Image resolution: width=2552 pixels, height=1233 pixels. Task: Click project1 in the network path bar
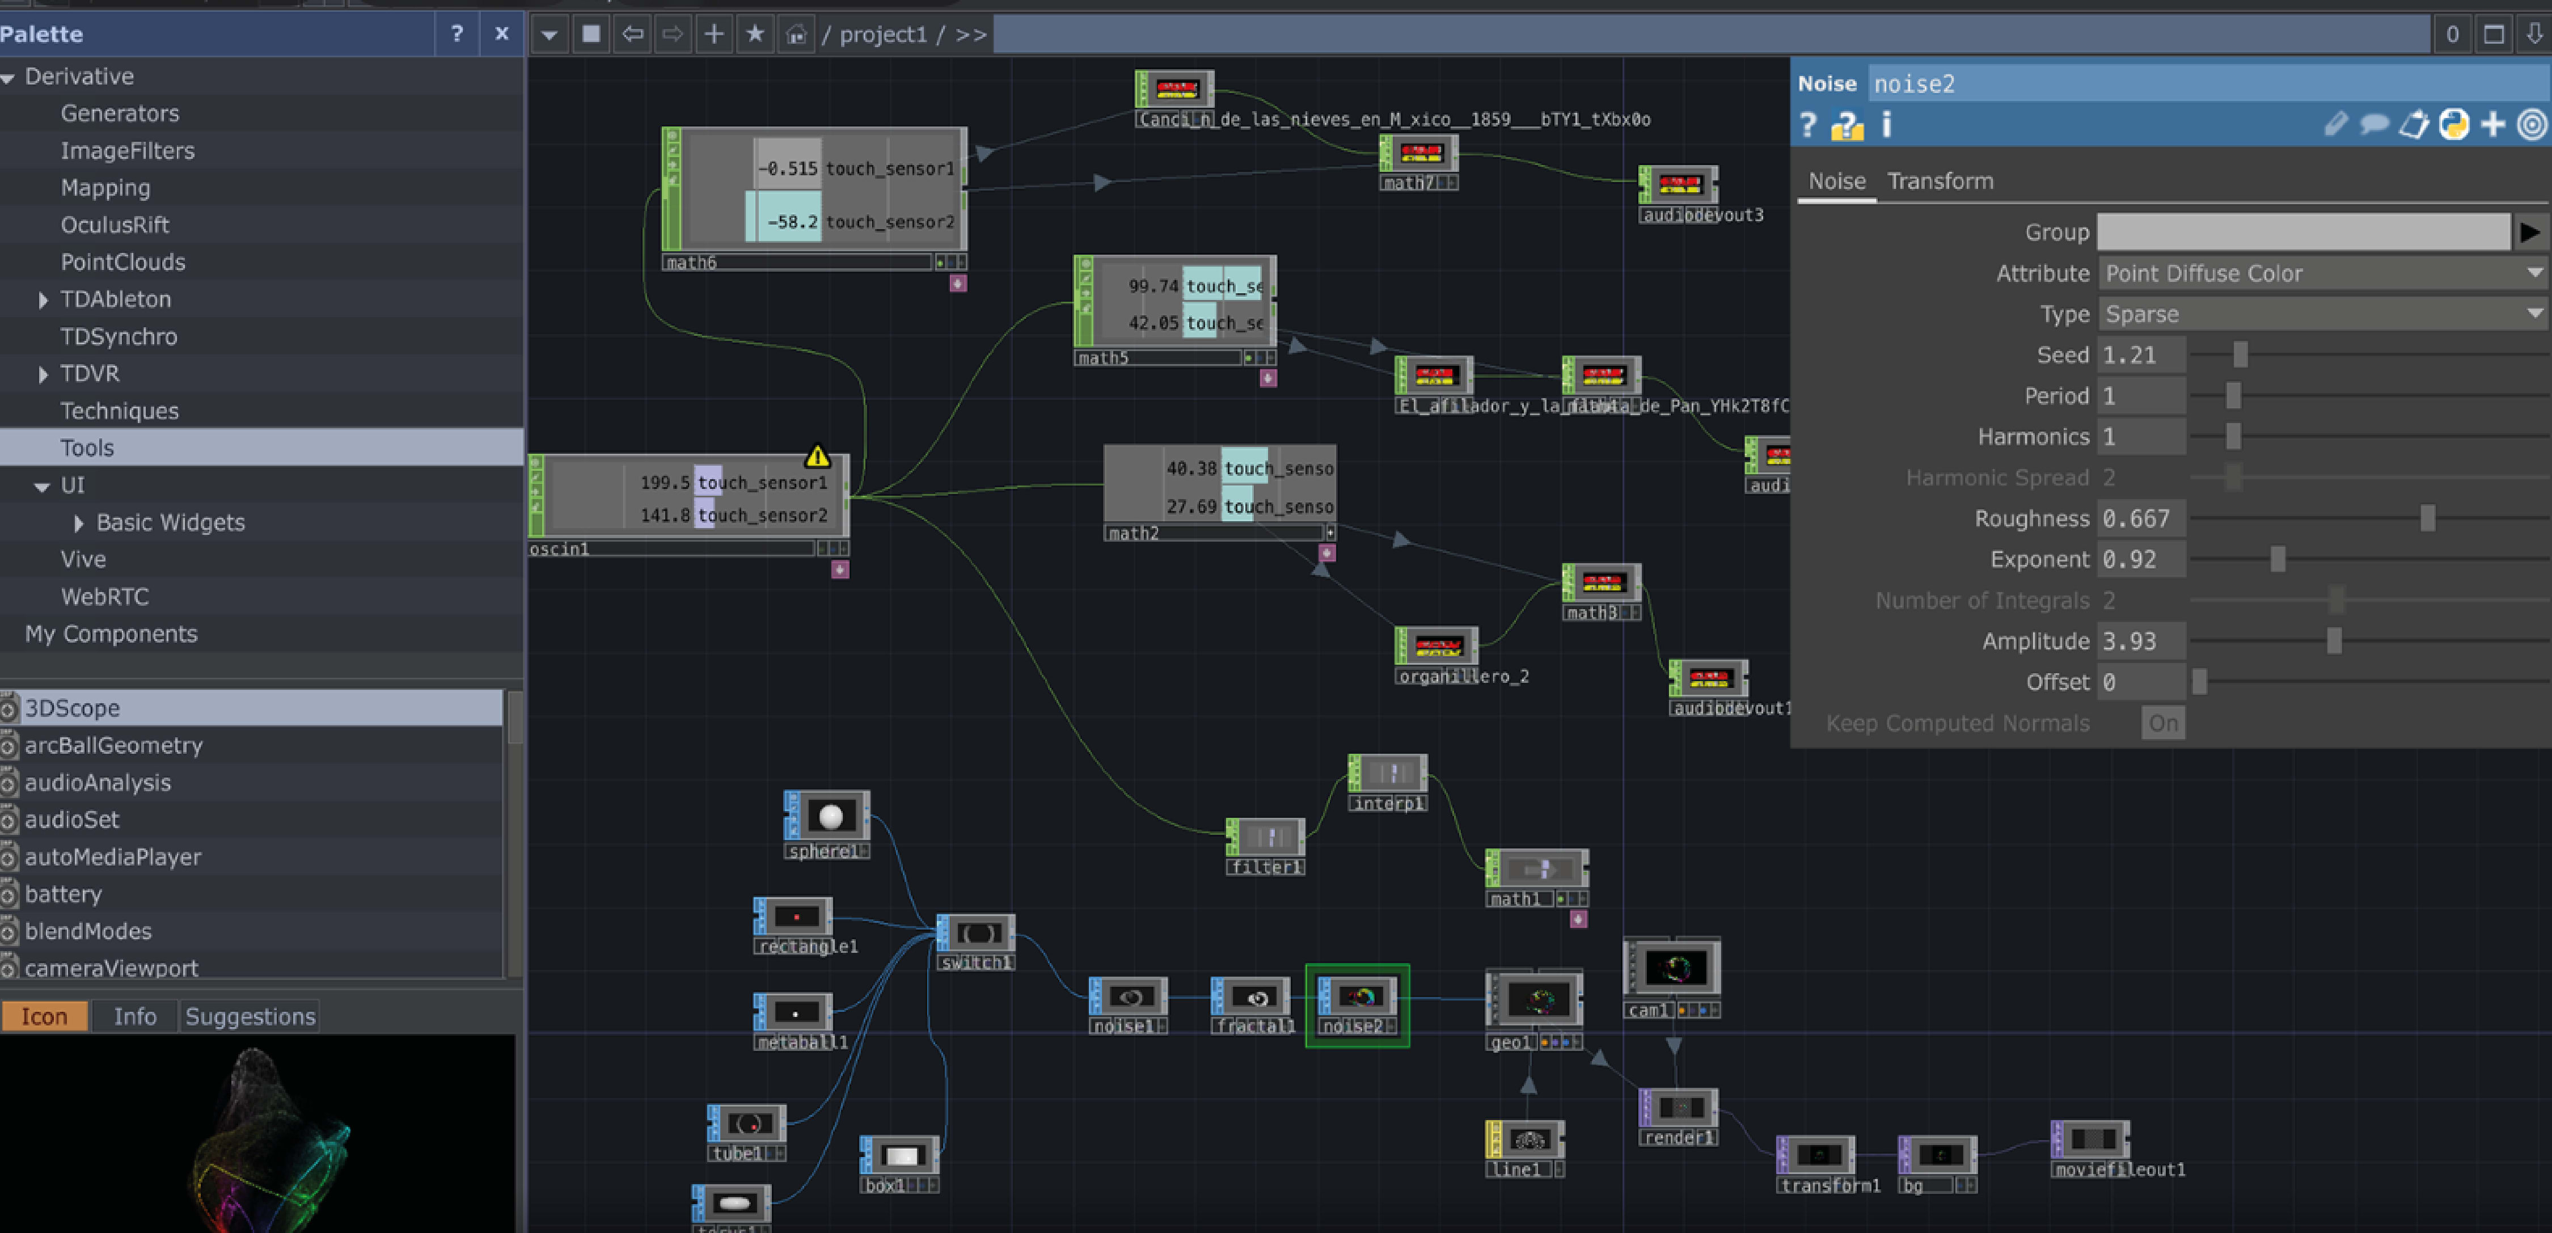click(882, 33)
